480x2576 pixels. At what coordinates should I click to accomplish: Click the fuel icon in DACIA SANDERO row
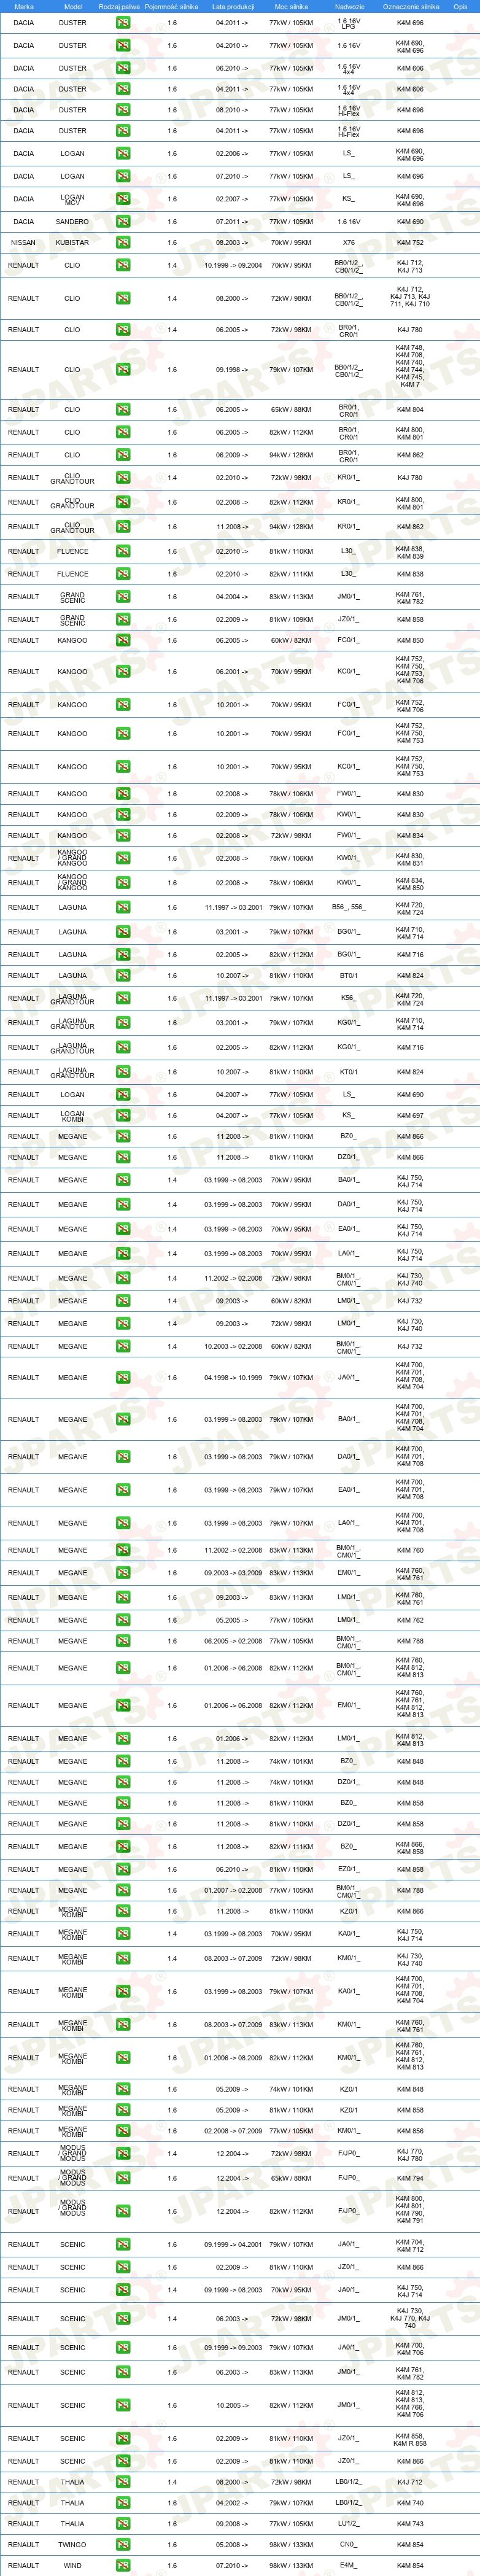123,221
